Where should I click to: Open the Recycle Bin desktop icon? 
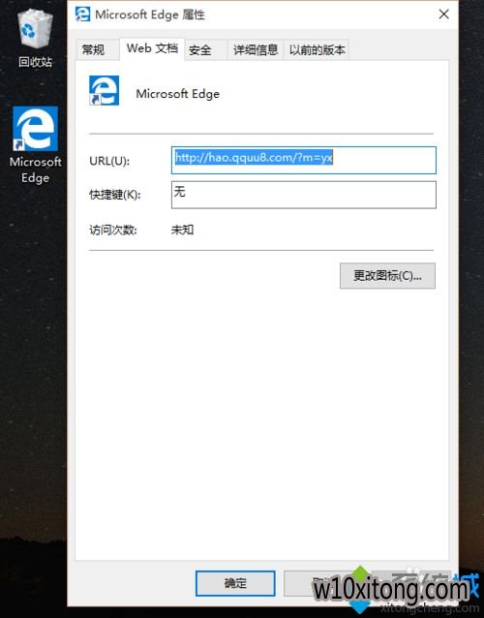[35, 39]
